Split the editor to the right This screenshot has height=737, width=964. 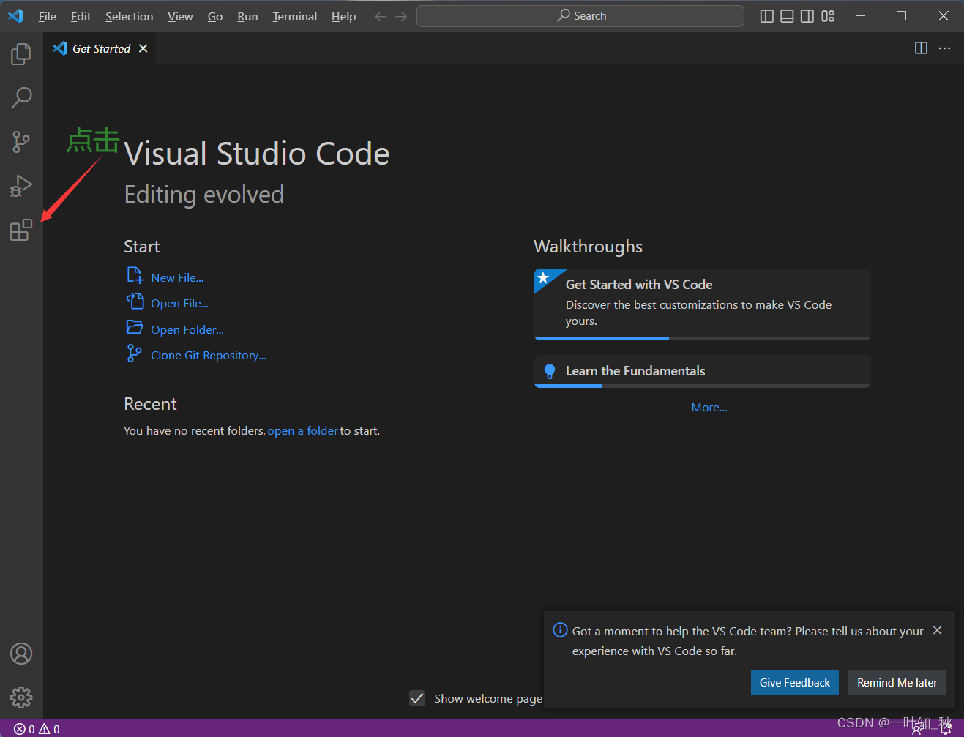(922, 48)
